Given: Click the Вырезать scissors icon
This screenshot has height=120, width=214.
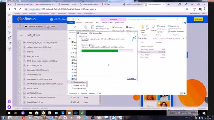Looking at the screenshot, I should pyautogui.click(x=97, y=26).
